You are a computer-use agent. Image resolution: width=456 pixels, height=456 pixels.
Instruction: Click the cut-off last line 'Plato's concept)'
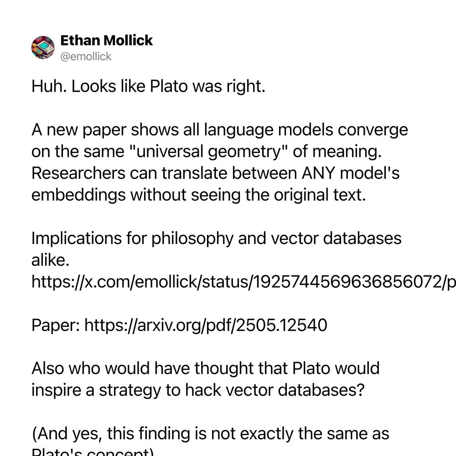93,451
